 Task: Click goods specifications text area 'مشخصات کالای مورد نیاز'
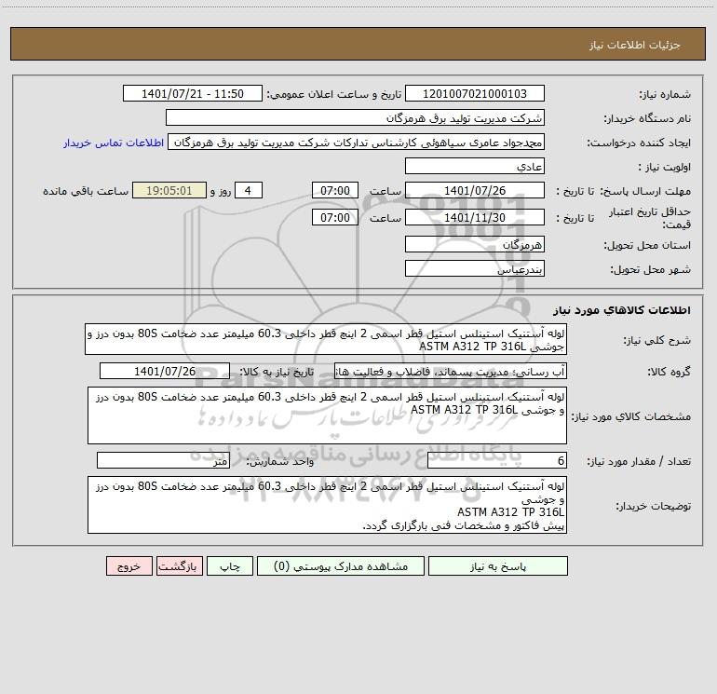point(327,415)
